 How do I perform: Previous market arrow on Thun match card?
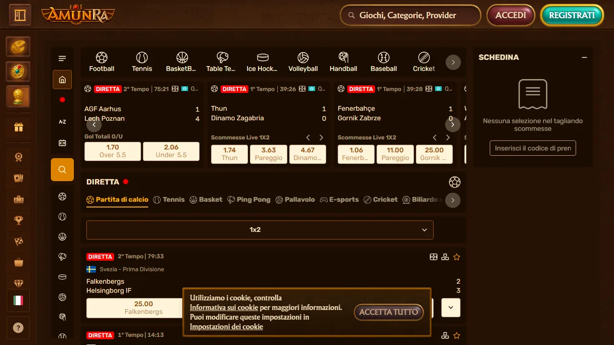tap(308, 138)
